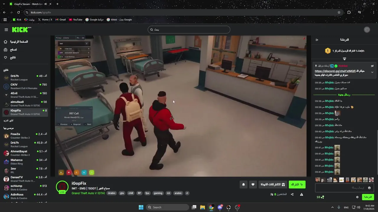Mute tab via speaker icon

[45, 4]
